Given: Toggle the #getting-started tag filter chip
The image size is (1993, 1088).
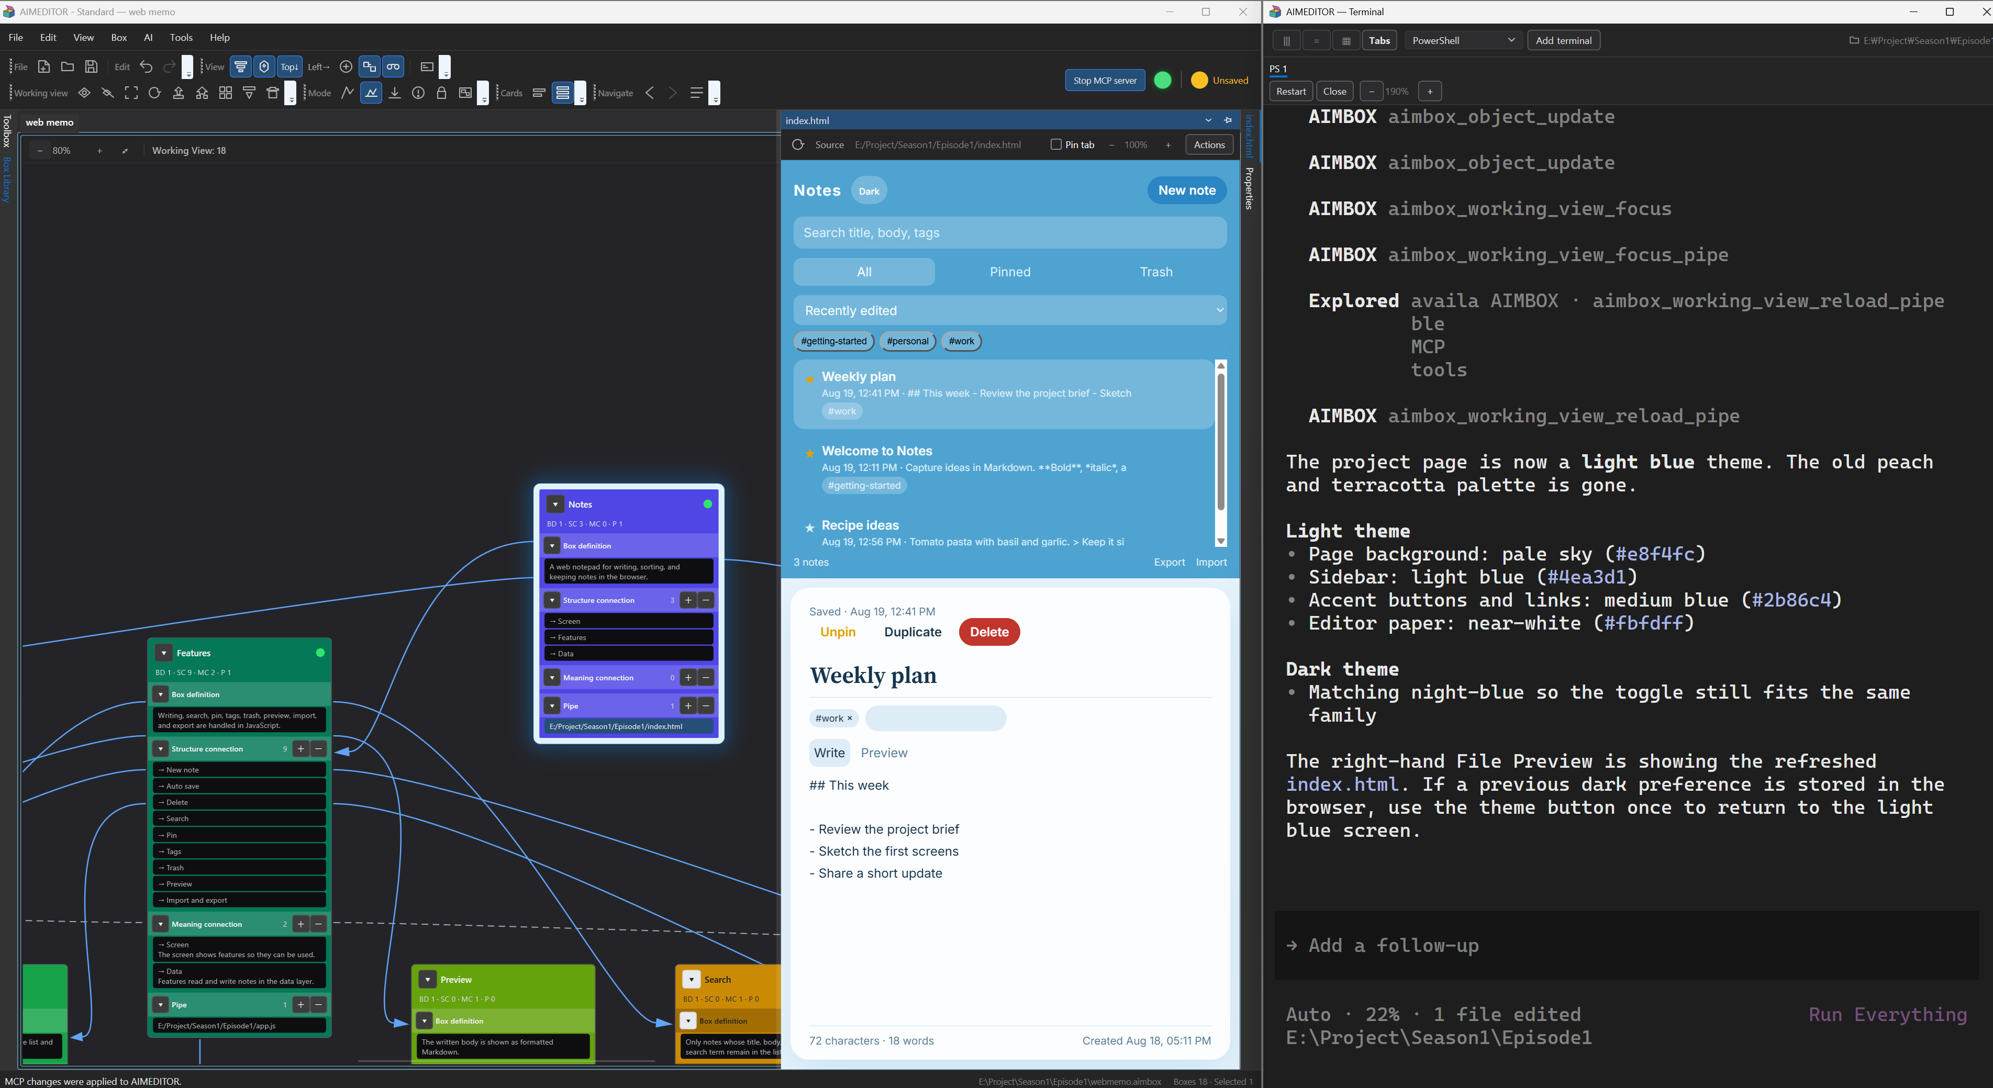Looking at the screenshot, I should click(833, 341).
